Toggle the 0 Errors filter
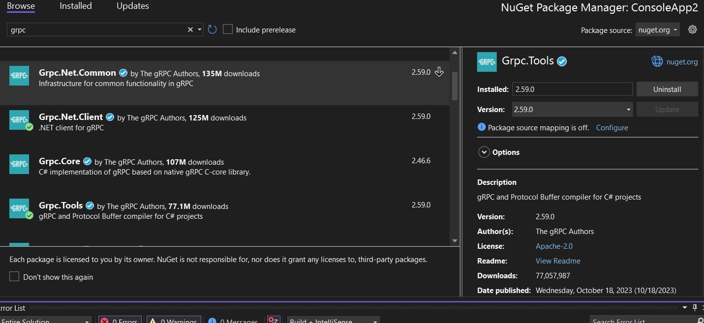This screenshot has height=323, width=704. 120,321
